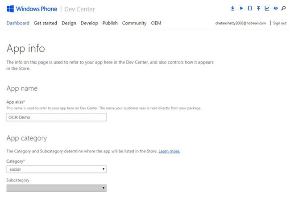Image resolution: width=290 pixels, height=201 pixels.
Task: Select the OEM menu item
Action: [x=156, y=23]
